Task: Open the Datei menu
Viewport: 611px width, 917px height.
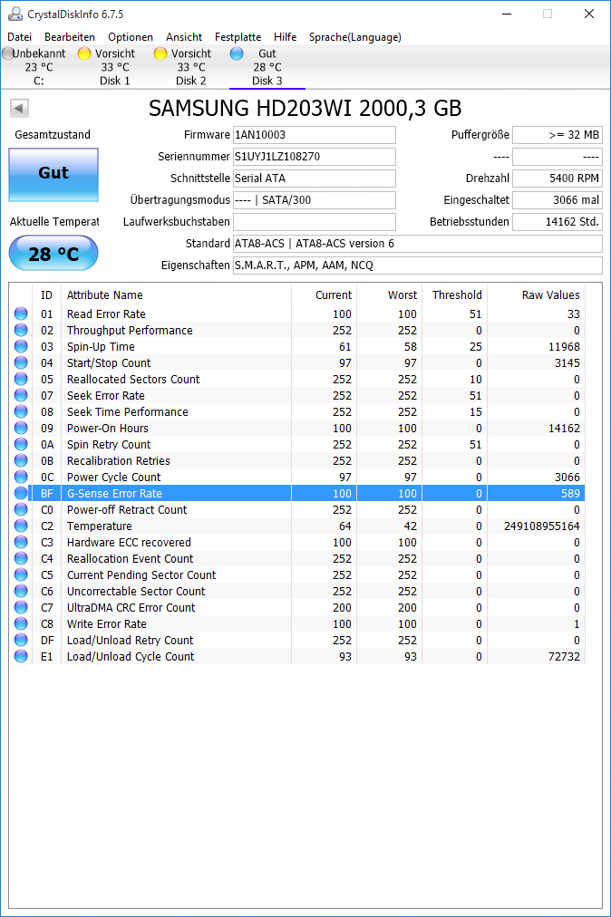Action: coord(19,37)
